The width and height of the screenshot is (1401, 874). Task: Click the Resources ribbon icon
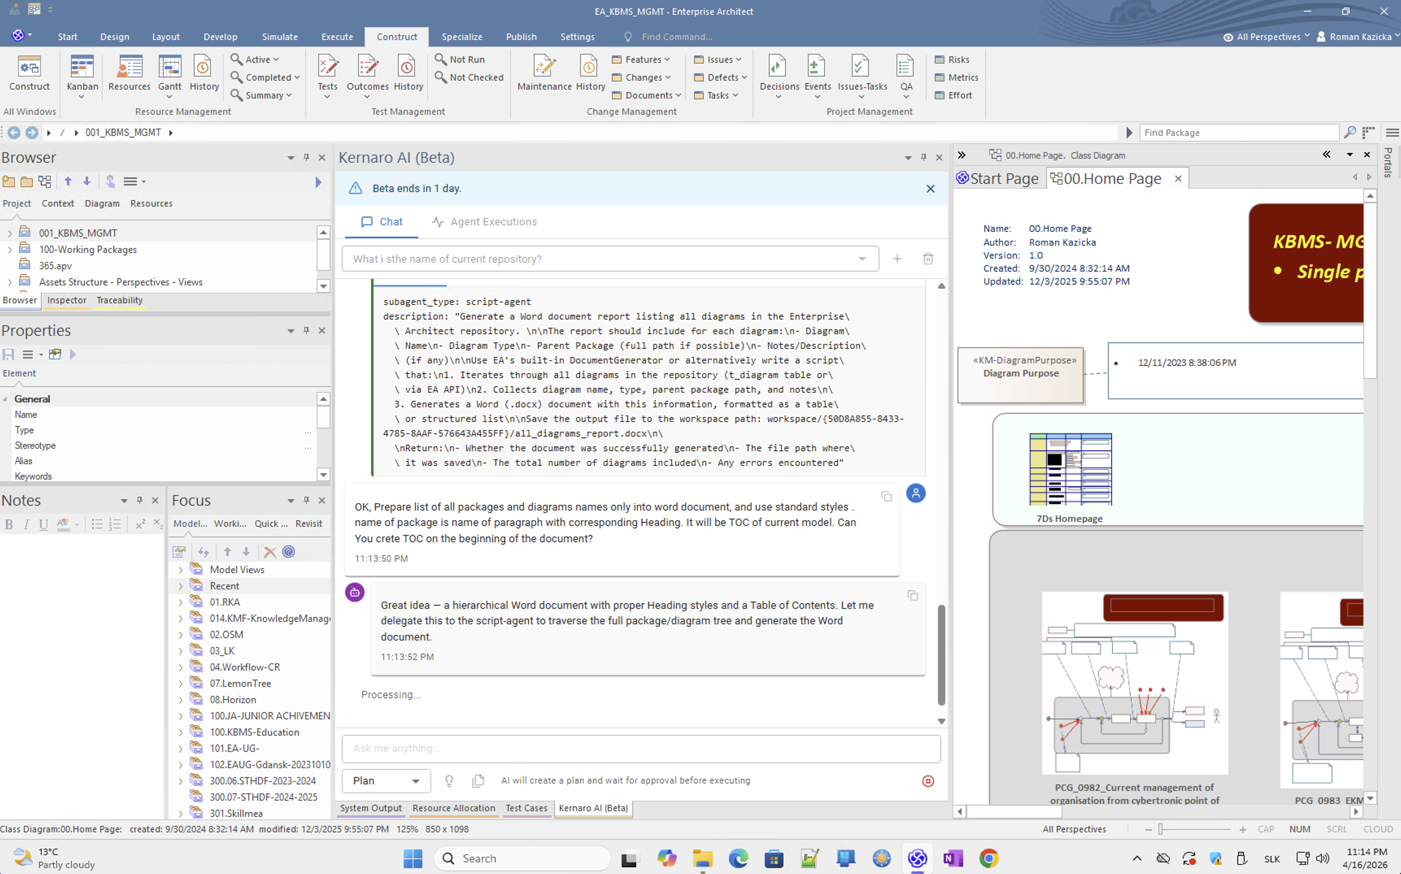pos(129,74)
